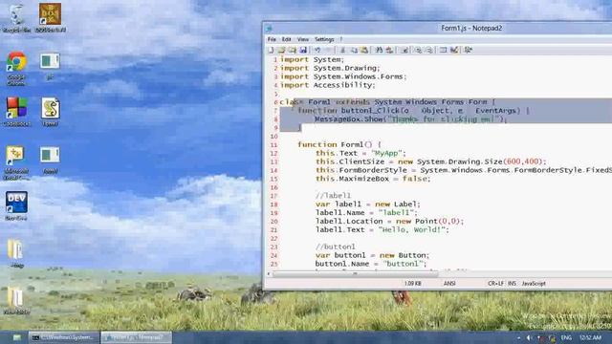The height and width of the screenshot is (344, 612).
Task: Click the Google Chrome desktop shortcut
Action: [x=16, y=69]
